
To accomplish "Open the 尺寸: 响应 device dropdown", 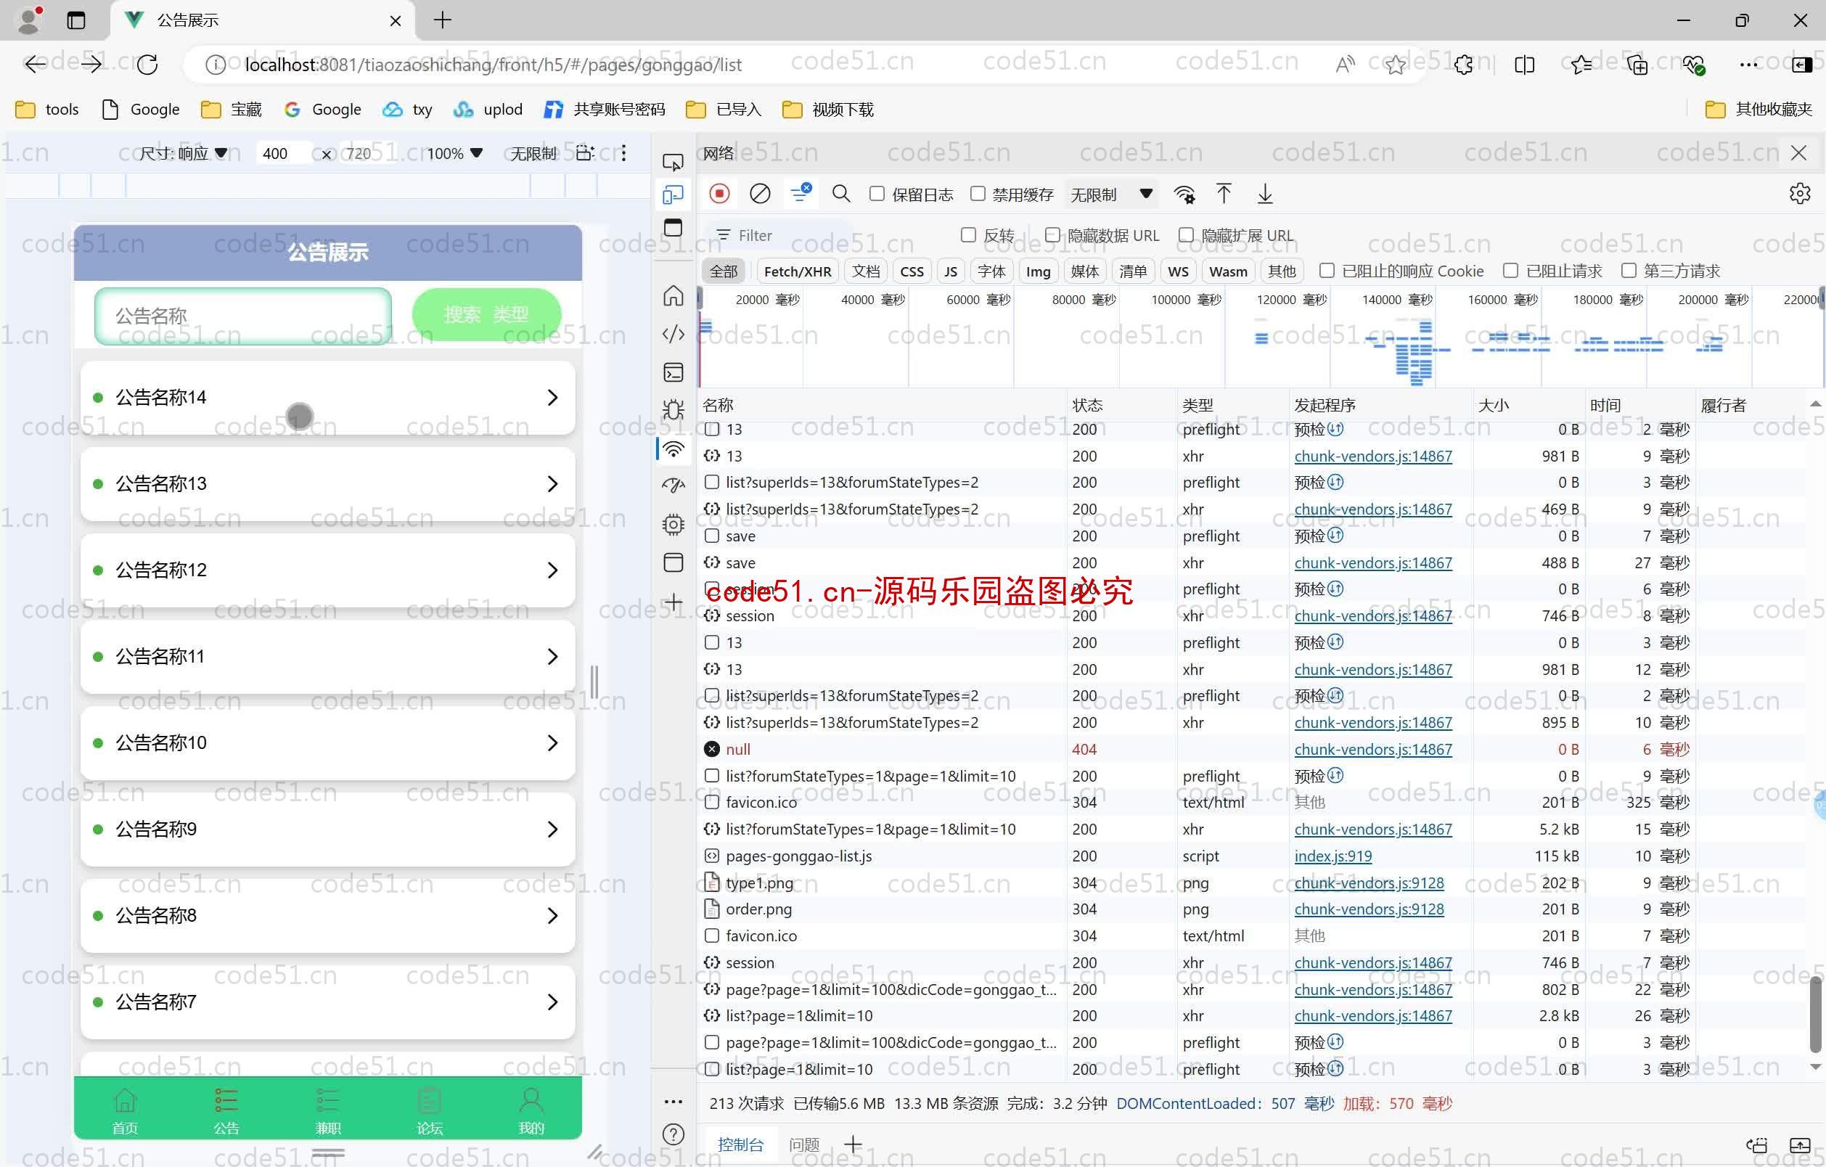I will click(x=184, y=153).
